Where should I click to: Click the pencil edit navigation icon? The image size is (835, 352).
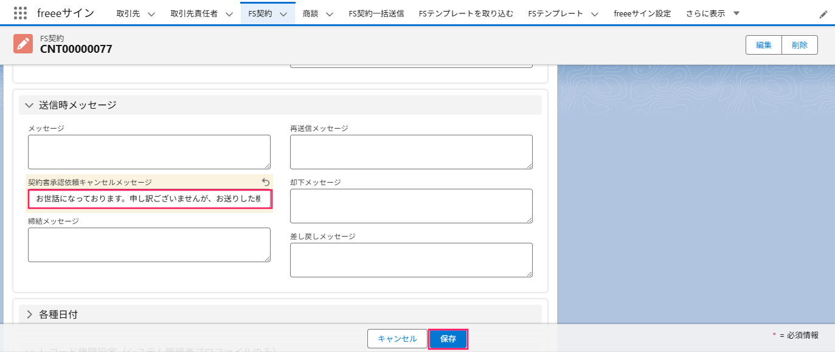coord(823,14)
